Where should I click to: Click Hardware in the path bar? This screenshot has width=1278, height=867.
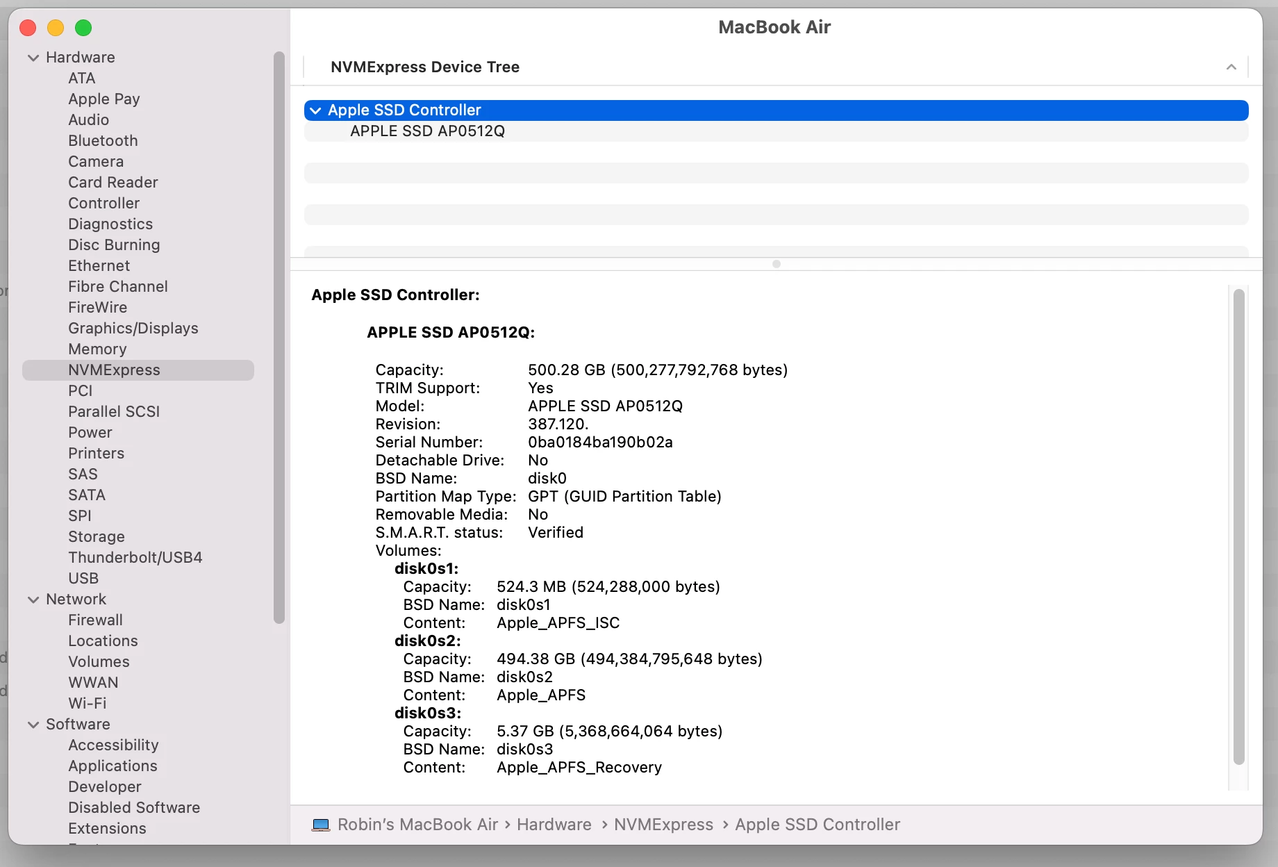[554, 825]
